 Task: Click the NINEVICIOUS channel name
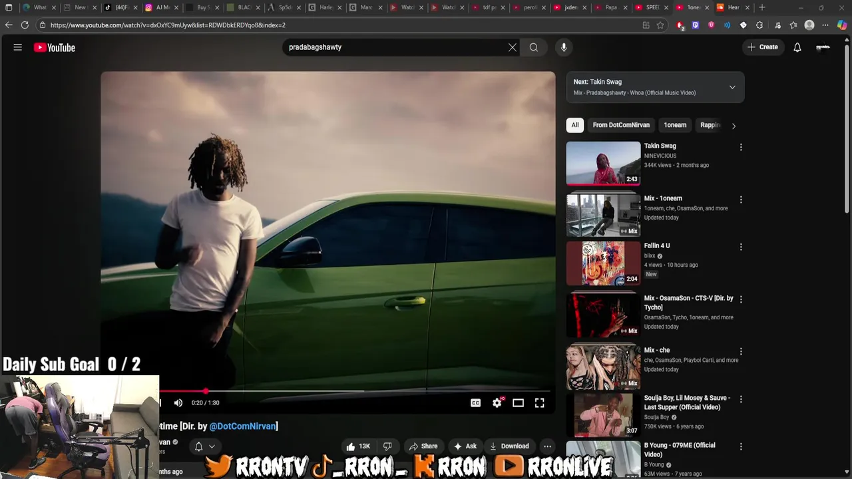click(x=660, y=156)
